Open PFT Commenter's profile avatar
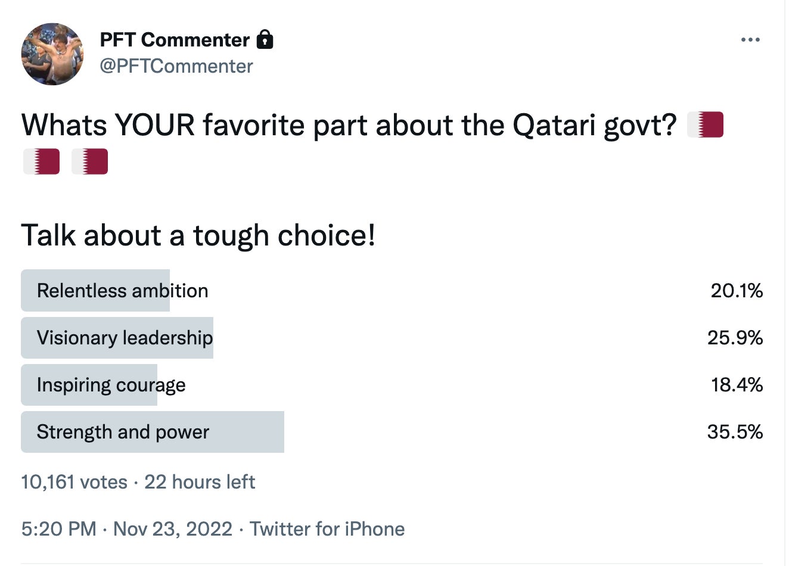This screenshot has width=789, height=566. click(52, 54)
